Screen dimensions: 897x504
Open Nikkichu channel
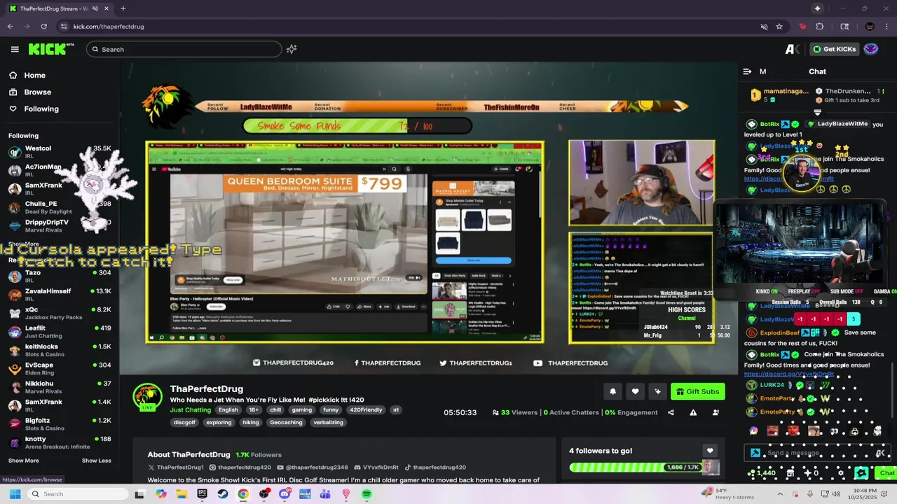(60, 387)
